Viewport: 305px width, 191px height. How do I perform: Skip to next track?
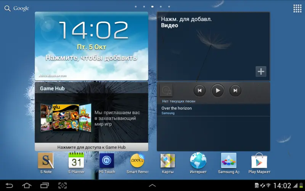click(235, 91)
